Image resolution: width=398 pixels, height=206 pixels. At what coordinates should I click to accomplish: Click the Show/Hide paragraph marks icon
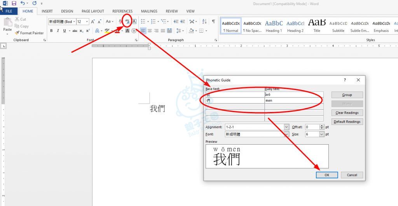point(213,22)
